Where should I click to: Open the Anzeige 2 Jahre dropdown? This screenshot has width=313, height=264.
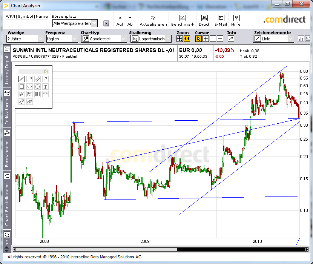point(25,39)
